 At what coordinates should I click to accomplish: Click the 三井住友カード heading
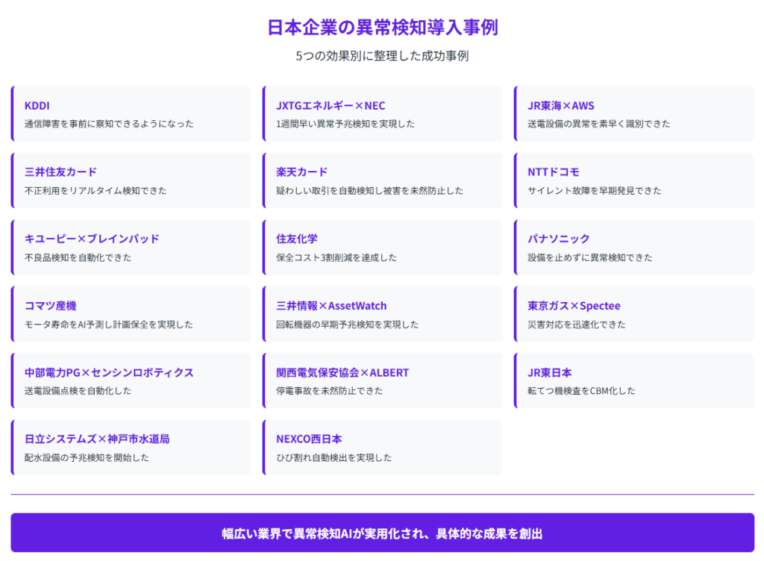click(61, 172)
